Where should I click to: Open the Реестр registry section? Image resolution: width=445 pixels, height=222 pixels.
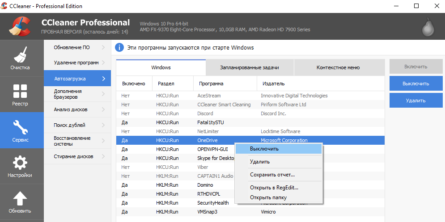click(x=20, y=94)
